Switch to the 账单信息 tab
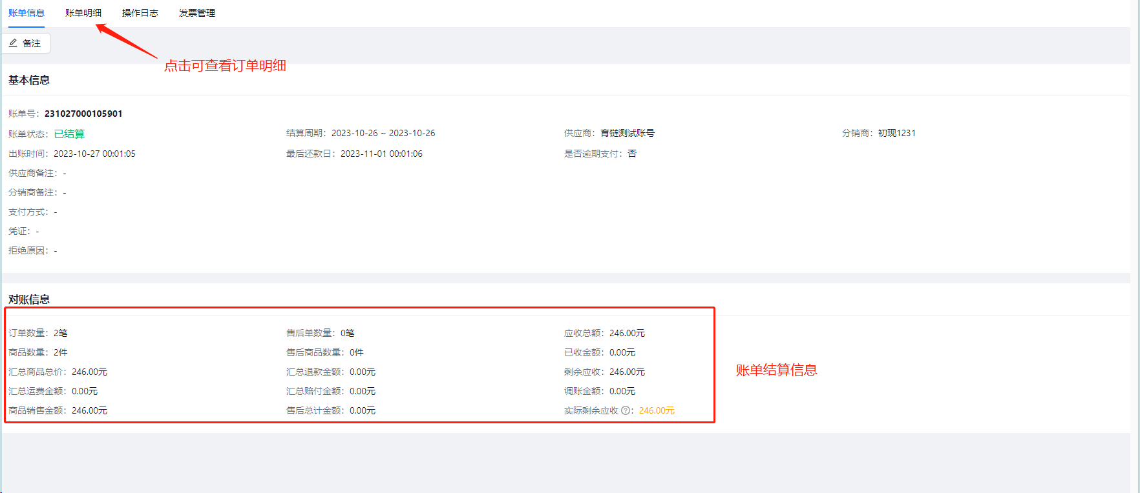Screen dimensions: 1140x493 26,13
